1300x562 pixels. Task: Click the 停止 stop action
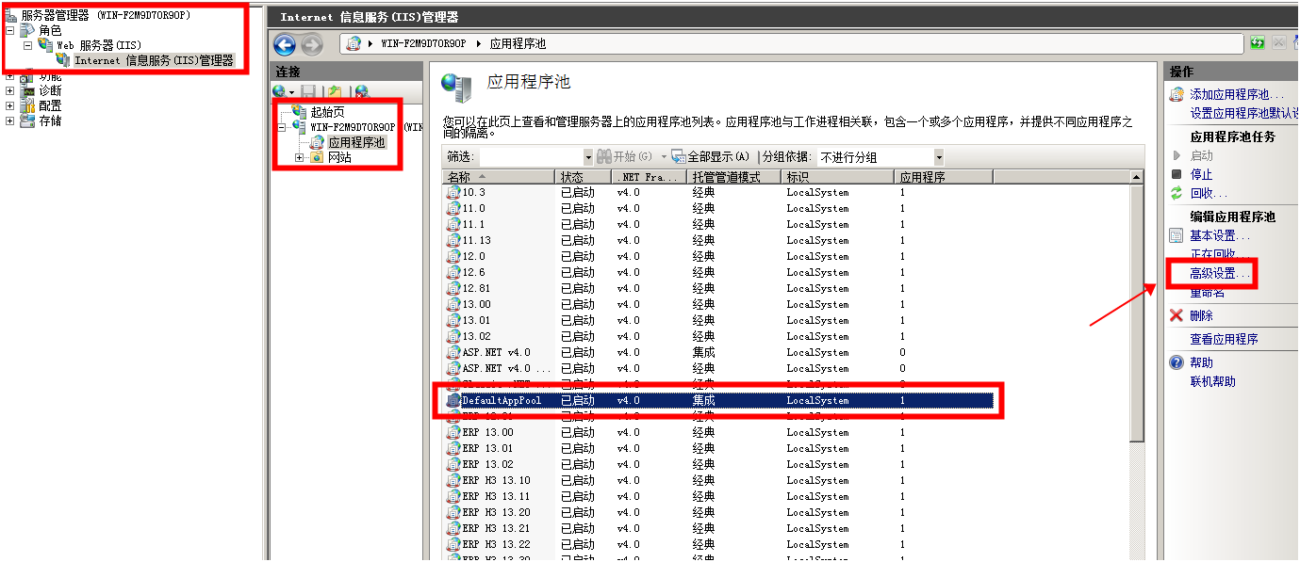tap(1201, 174)
